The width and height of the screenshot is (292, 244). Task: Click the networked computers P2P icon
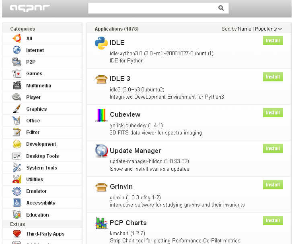tap(17, 62)
